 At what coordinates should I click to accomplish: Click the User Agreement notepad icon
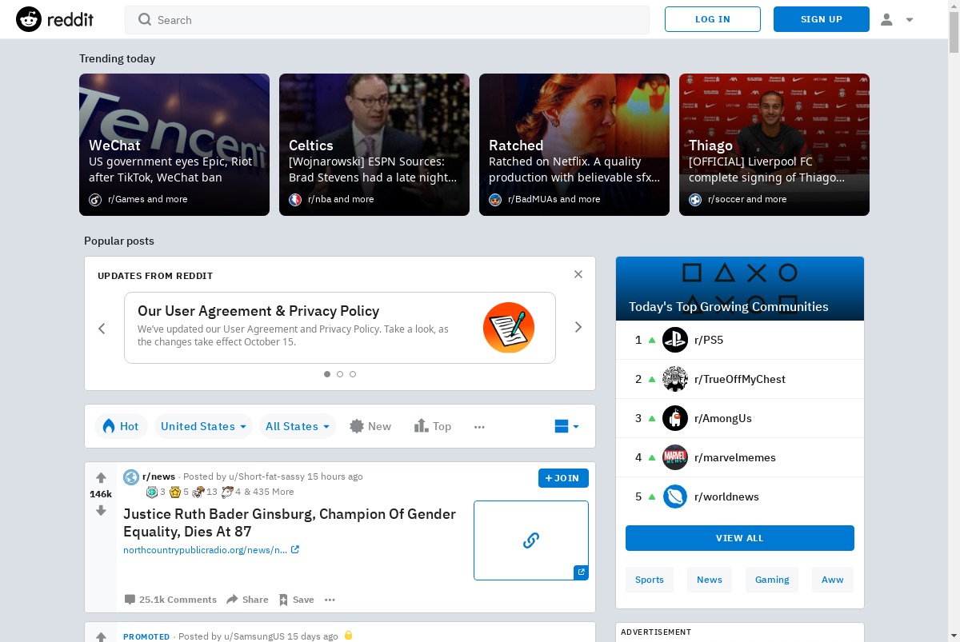(x=509, y=328)
